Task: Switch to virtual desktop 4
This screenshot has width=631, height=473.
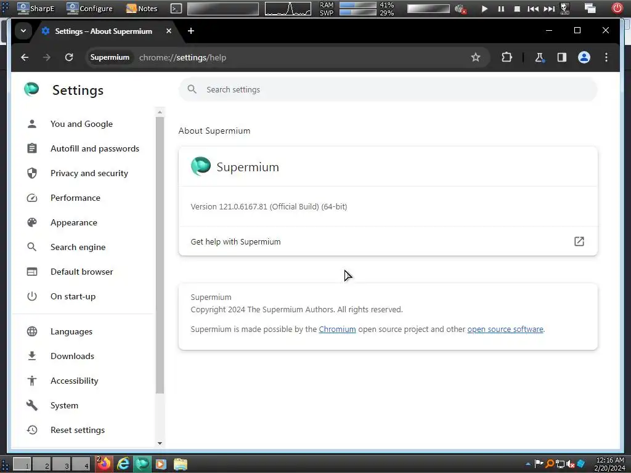Action: click(x=81, y=464)
